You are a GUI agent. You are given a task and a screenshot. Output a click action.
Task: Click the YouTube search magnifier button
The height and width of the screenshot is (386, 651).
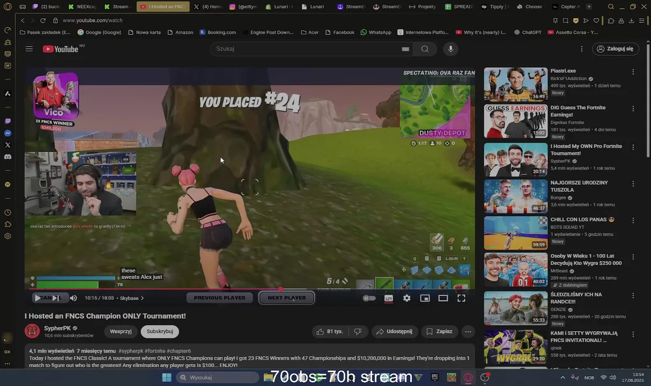tap(425, 49)
